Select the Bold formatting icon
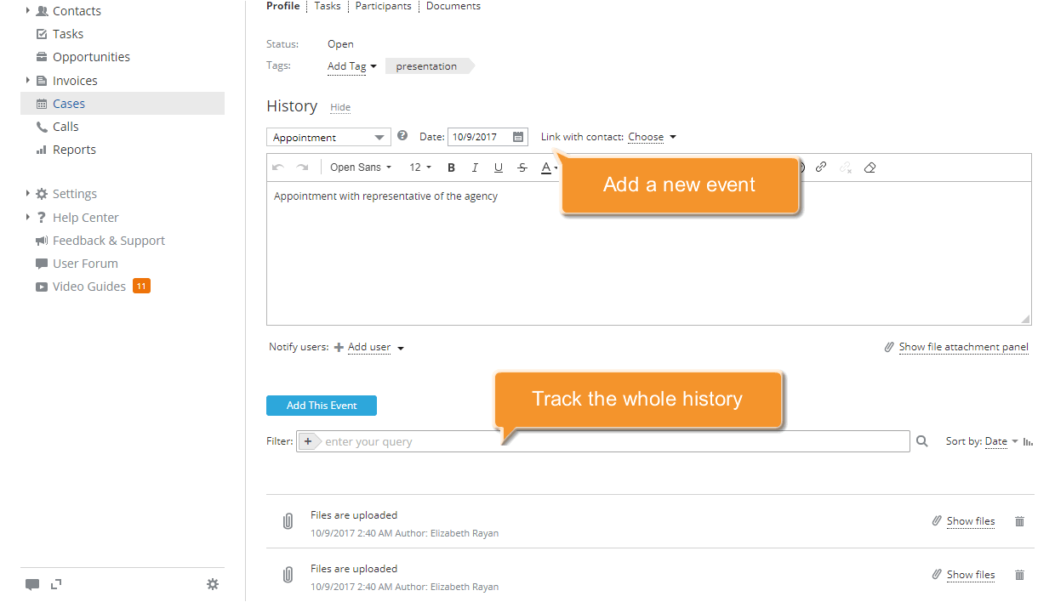 pos(451,167)
